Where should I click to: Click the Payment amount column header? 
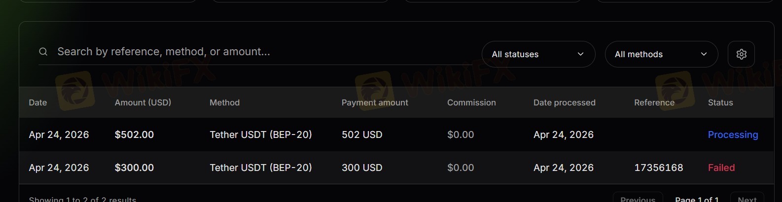coord(375,102)
